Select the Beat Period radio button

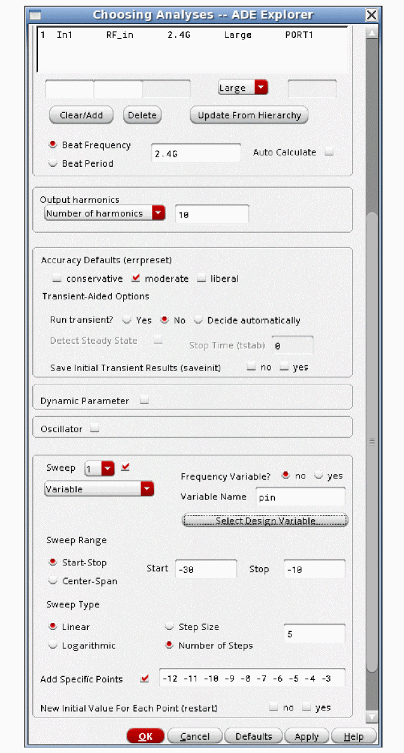(x=54, y=163)
